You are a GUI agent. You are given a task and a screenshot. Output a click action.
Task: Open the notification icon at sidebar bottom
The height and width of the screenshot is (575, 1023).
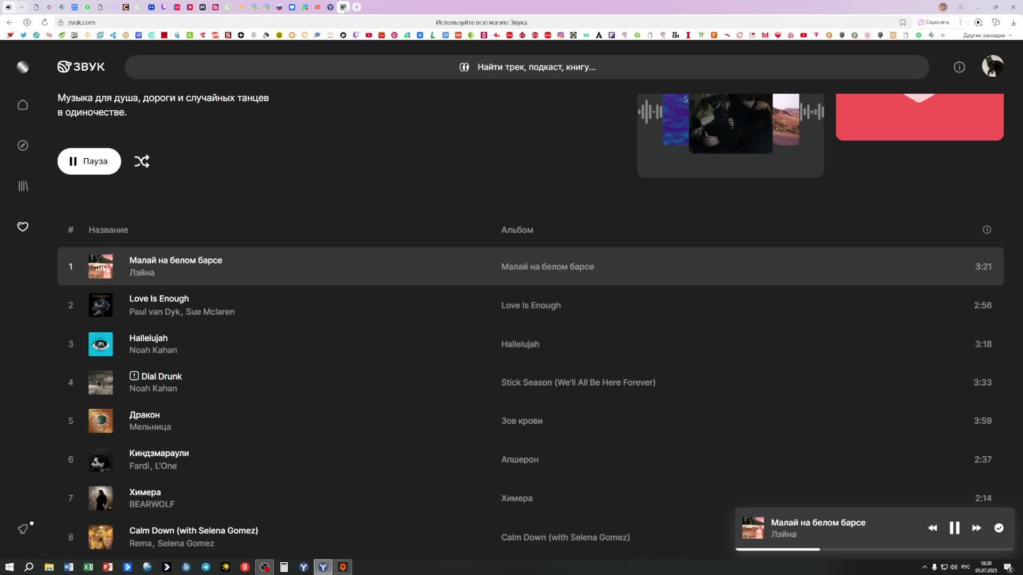pos(23,529)
